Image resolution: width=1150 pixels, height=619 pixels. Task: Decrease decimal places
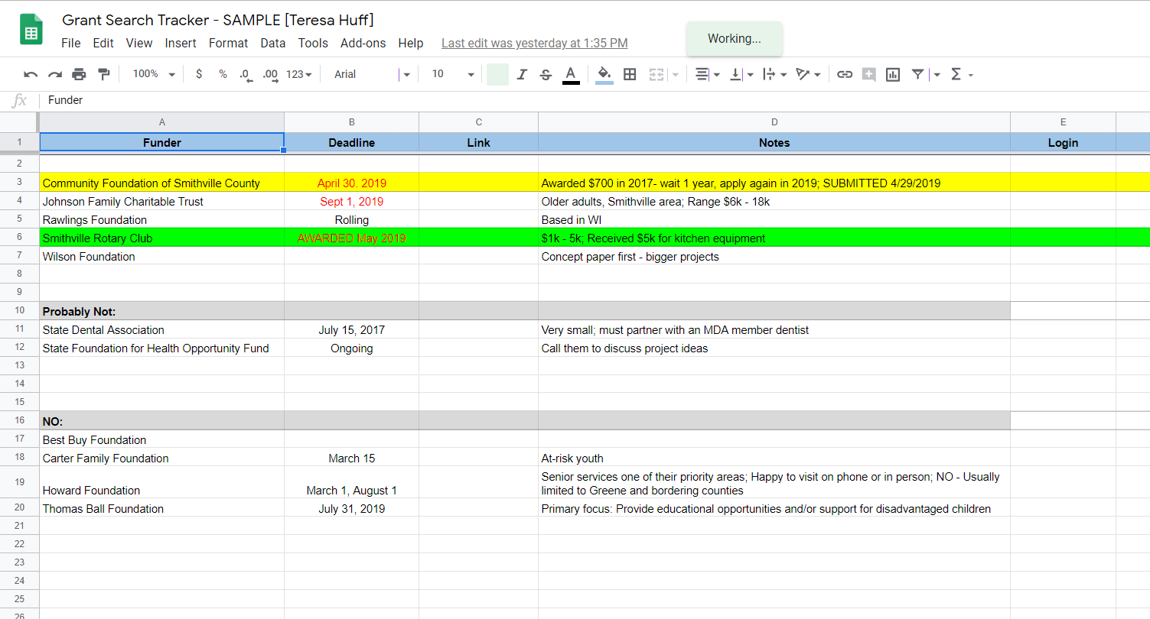pos(245,74)
